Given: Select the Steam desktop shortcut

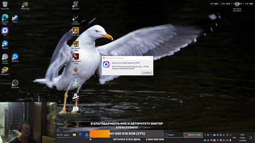Looking at the screenshot, I should (x=15, y=19).
